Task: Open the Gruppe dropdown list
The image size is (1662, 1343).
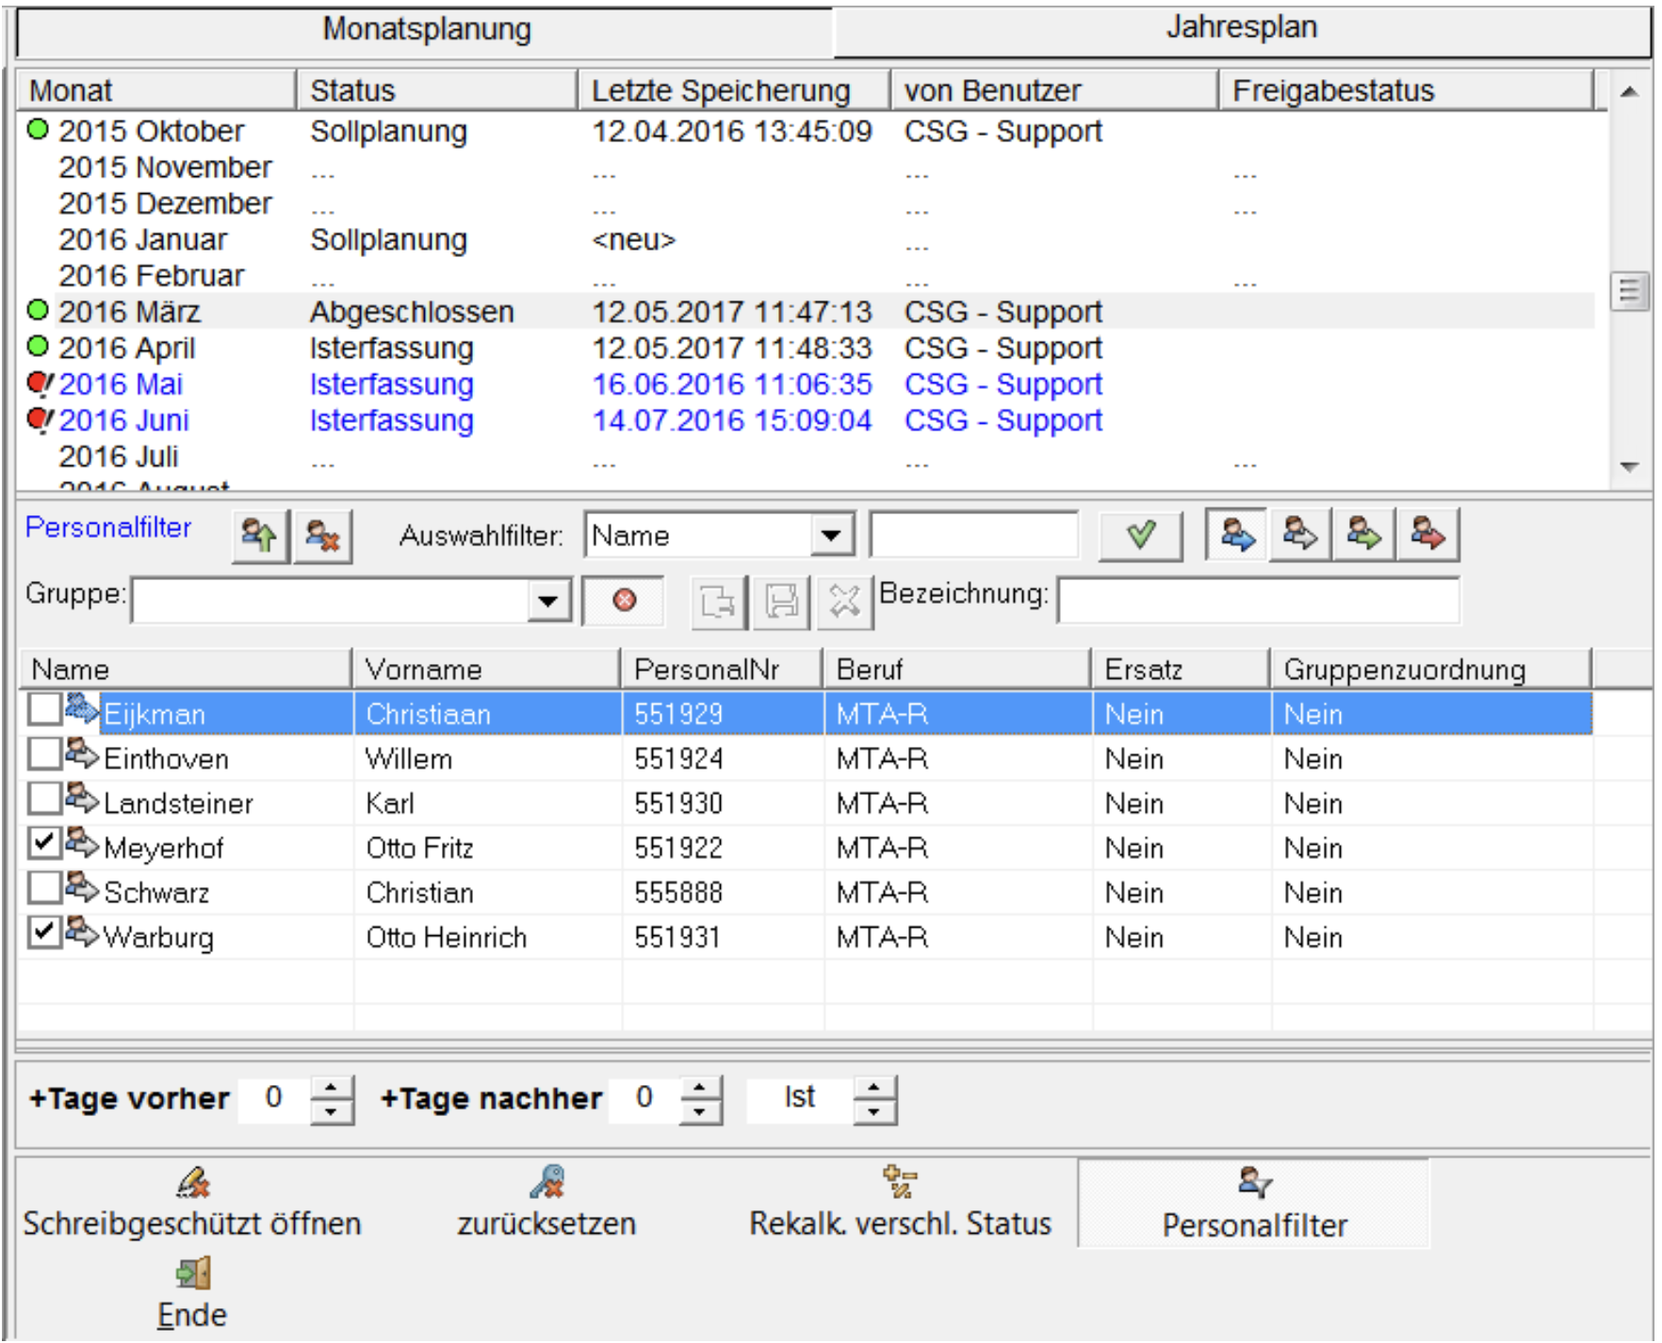Action: 548,600
